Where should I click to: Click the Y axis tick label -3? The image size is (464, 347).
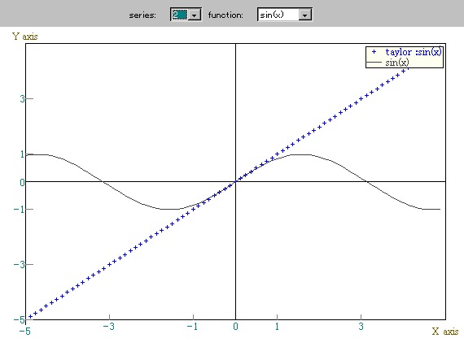coord(20,265)
